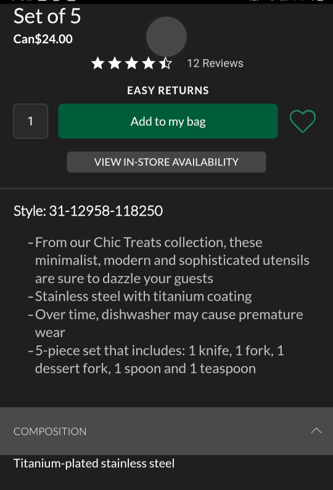Click the Add to my bag button

click(x=168, y=121)
